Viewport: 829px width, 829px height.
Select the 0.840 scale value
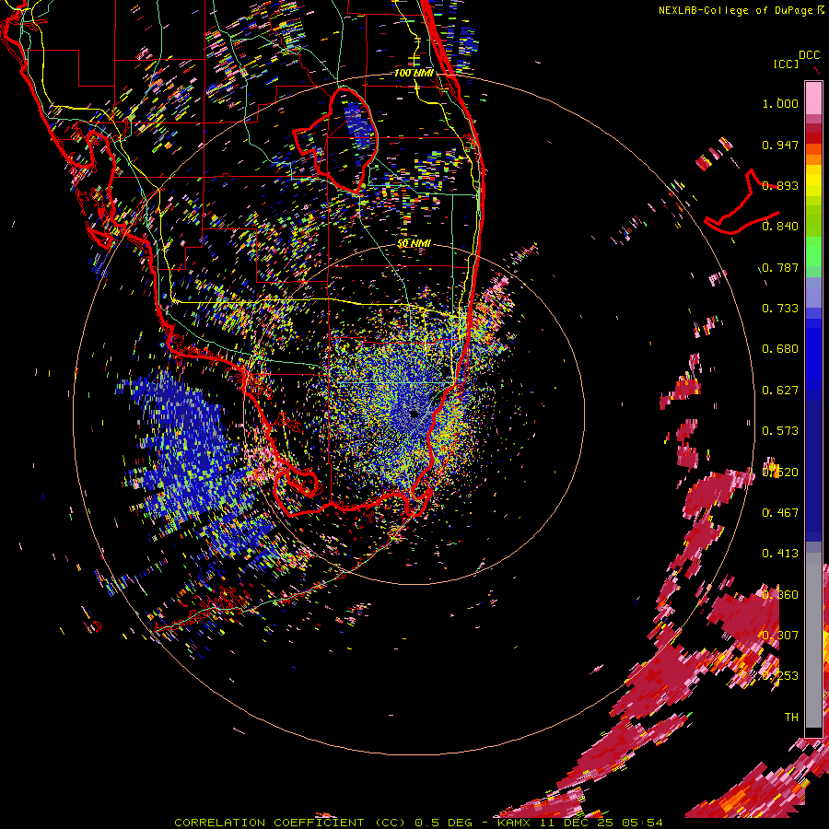(x=780, y=227)
